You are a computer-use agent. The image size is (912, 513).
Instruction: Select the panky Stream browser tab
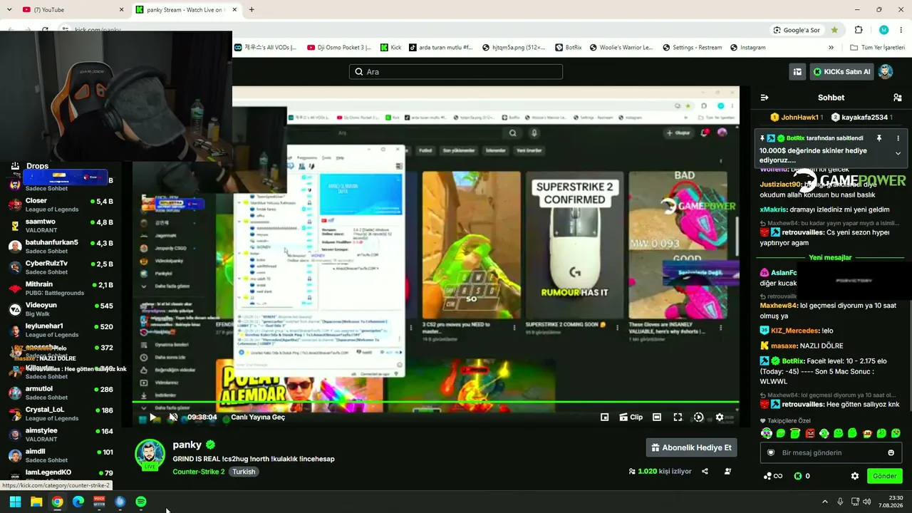click(x=187, y=10)
